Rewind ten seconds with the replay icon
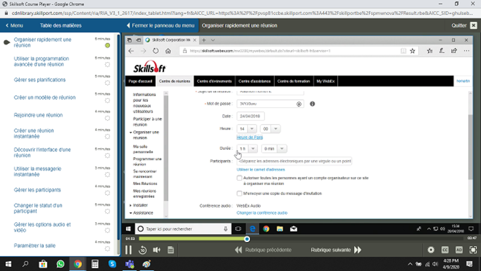 click(x=142, y=250)
